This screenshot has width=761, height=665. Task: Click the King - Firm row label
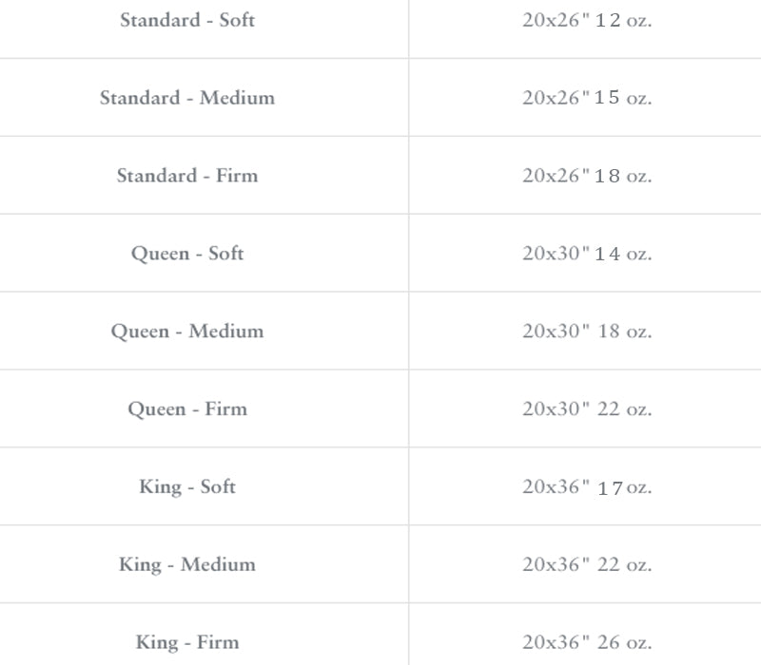pyautogui.click(x=187, y=643)
